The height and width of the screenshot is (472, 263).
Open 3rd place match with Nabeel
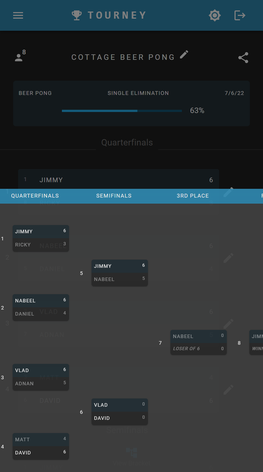(198, 342)
